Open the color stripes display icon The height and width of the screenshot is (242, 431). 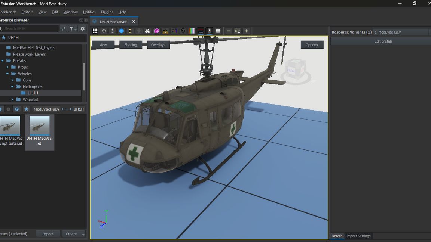pos(192,31)
